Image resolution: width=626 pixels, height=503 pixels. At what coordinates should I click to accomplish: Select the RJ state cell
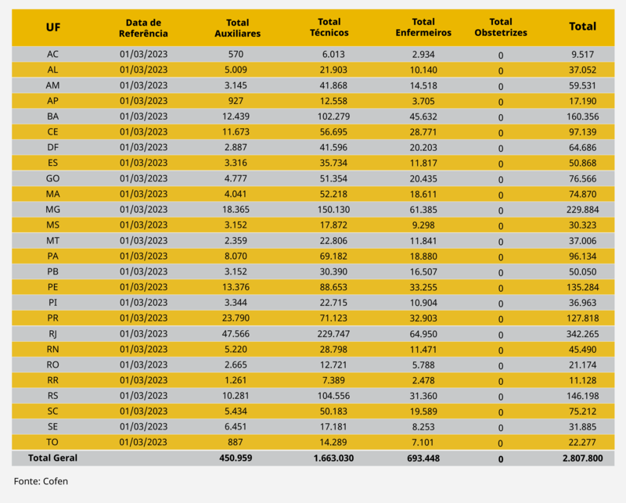click(x=52, y=334)
